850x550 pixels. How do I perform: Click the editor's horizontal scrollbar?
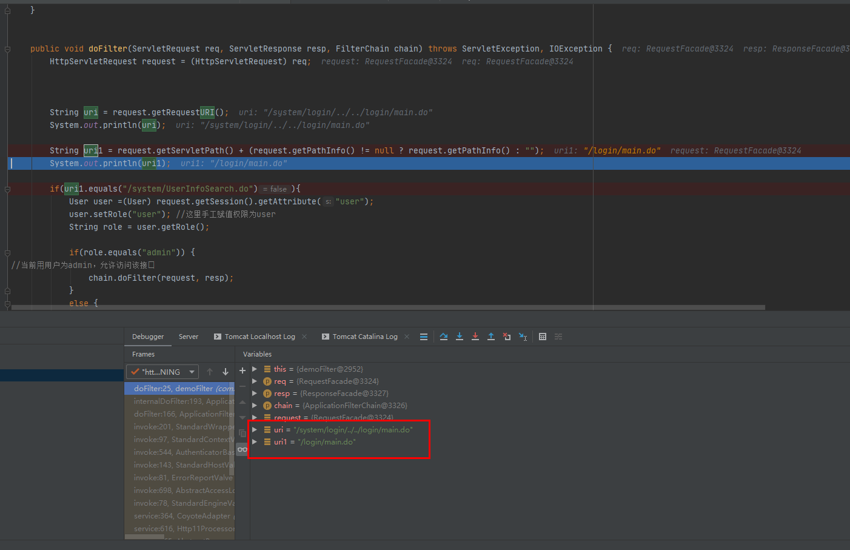[x=388, y=307]
